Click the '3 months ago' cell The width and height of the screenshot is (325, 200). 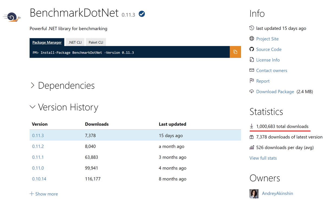pos(173,157)
